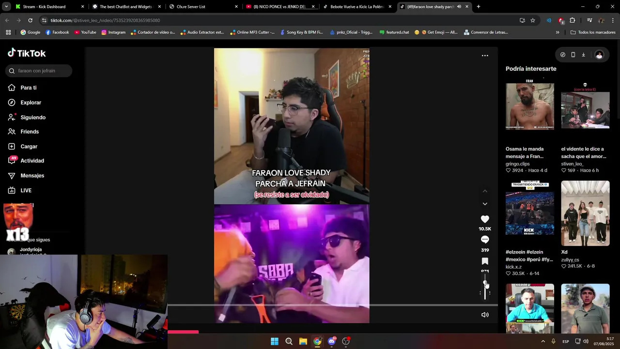Reload the page
Image resolution: width=620 pixels, height=349 pixels.
(30, 20)
